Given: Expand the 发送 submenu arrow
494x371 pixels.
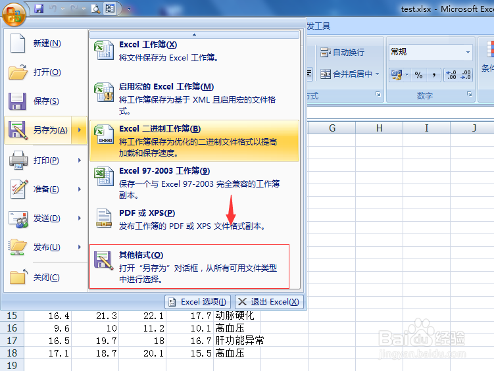Looking at the screenshot, I should point(80,218).
